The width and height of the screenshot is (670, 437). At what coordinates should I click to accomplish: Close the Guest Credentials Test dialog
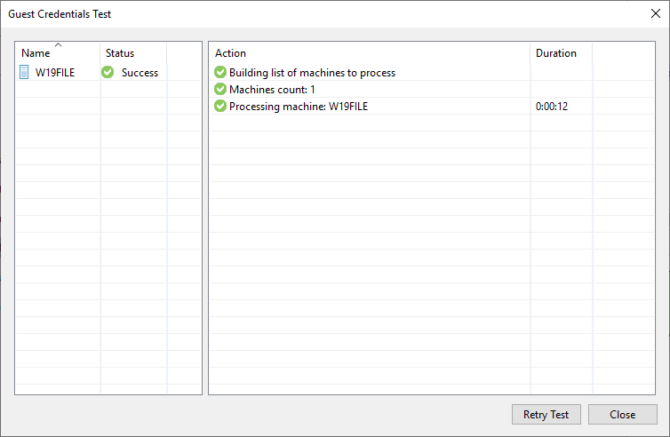[656, 13]
